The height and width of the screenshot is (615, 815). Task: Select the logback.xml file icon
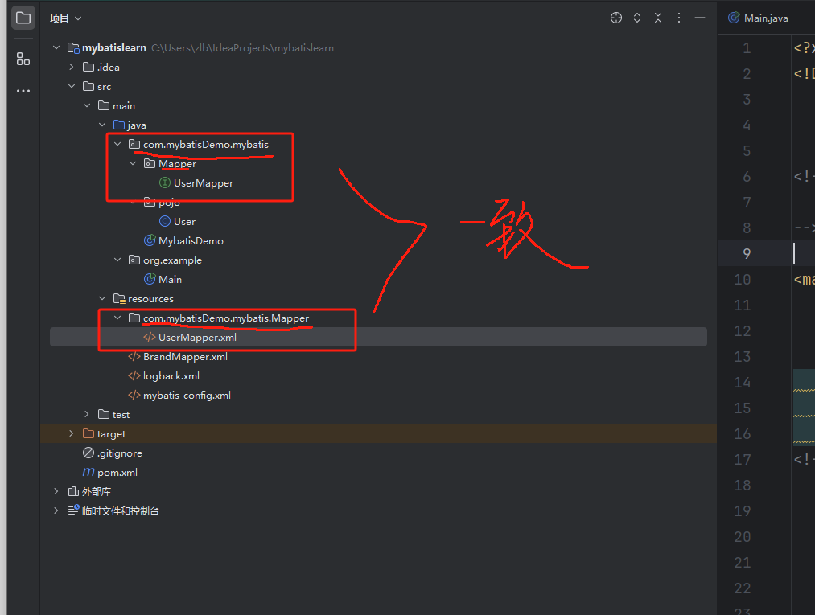coord(134,375)
